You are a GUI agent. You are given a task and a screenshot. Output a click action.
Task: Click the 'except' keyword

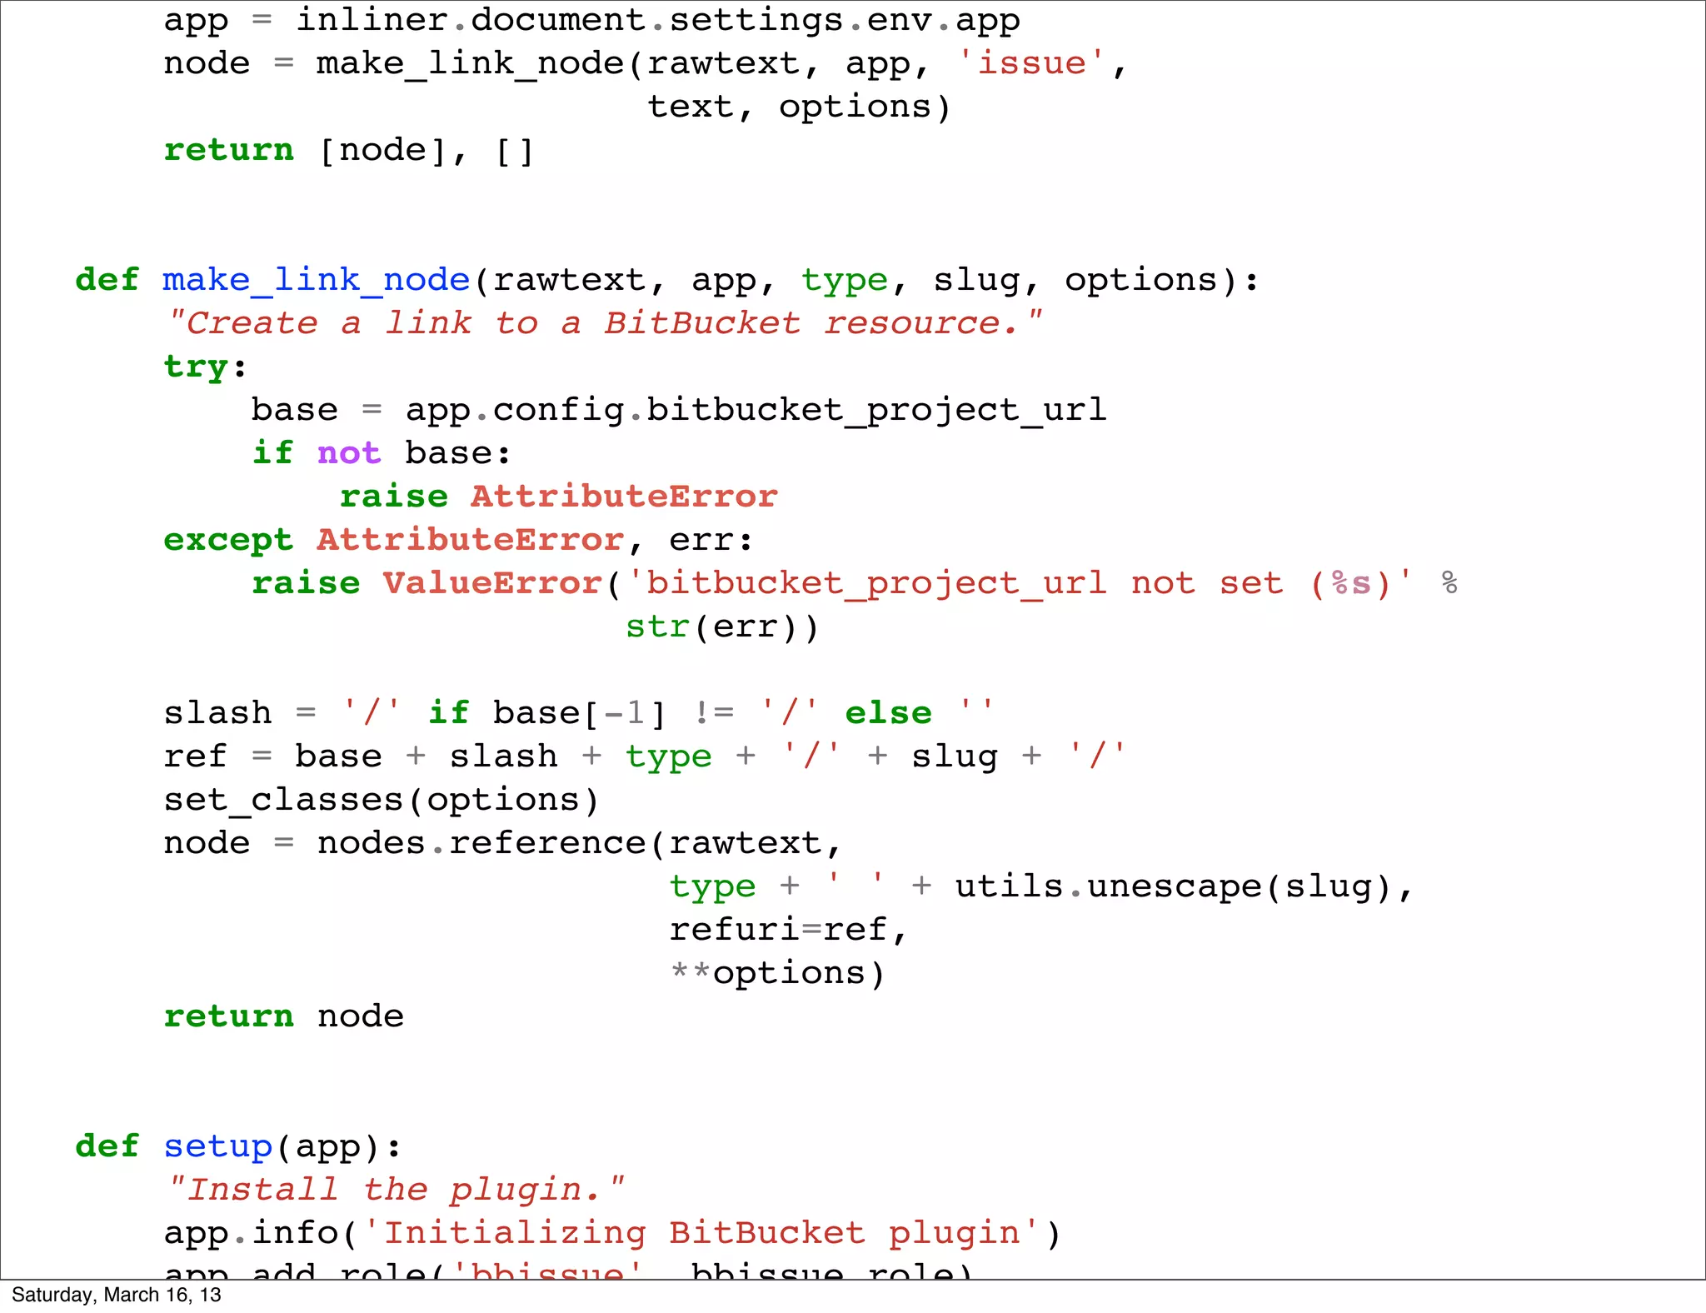pyautogui.click(x=228, y=541)
